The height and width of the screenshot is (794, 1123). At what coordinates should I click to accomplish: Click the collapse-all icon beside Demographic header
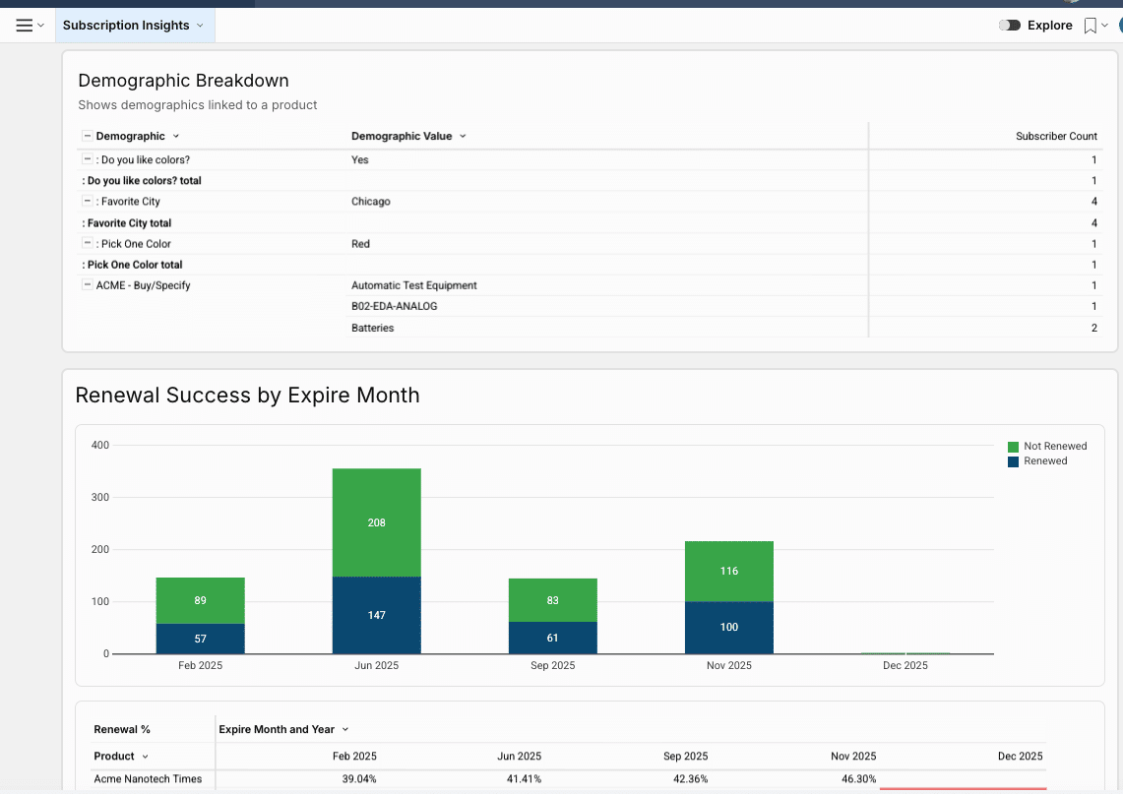87,137
